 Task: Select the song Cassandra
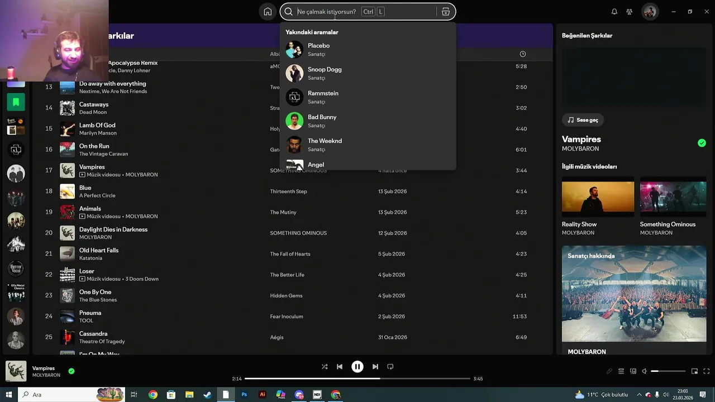click(x=293, y=337)
